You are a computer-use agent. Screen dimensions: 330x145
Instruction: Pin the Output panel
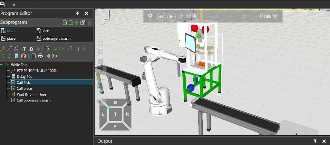click(x=315, y=141)
